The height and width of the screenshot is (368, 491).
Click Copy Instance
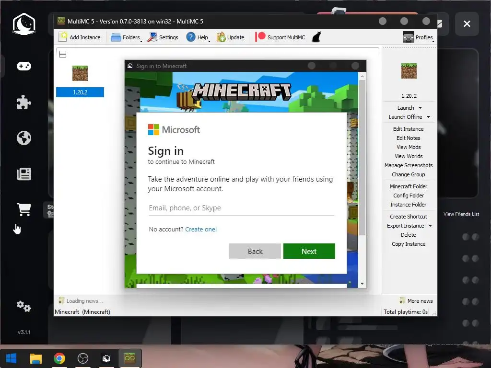(409, 244)
